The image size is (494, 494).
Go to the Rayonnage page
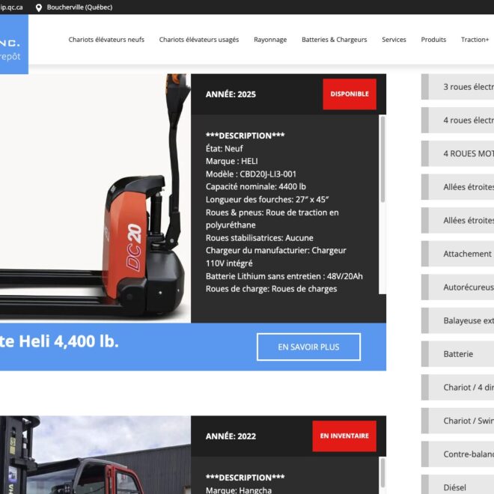click(270, 40)
